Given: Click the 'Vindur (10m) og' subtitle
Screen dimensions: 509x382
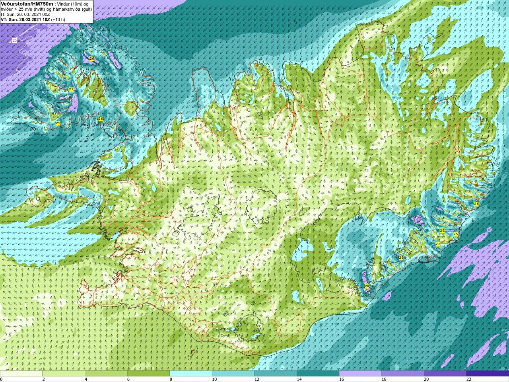Looking at the screenshot, I should click(x=73, y=4).
